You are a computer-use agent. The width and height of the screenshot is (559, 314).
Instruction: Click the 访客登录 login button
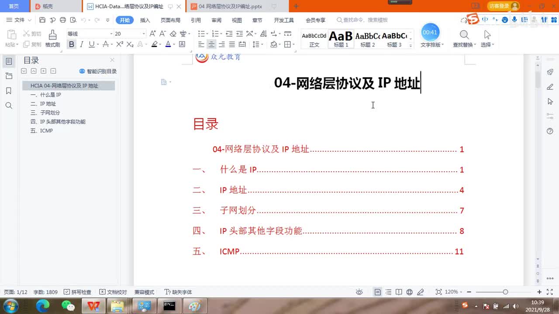(x=503, y=6)
